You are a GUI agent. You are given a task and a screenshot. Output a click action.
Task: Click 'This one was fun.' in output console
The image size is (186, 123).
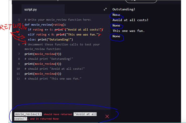[129, 31]
